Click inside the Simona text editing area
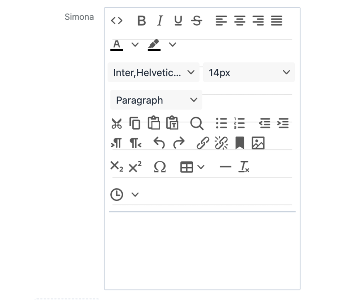360x300 pixels. coord(202,248)
